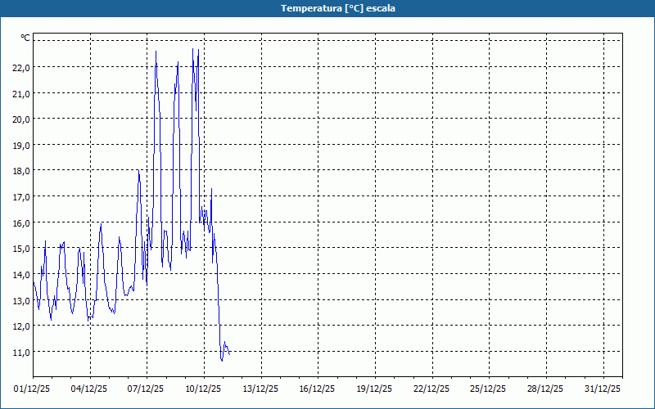Click the 'Temperatura [°C] escala' chart title

327,8
